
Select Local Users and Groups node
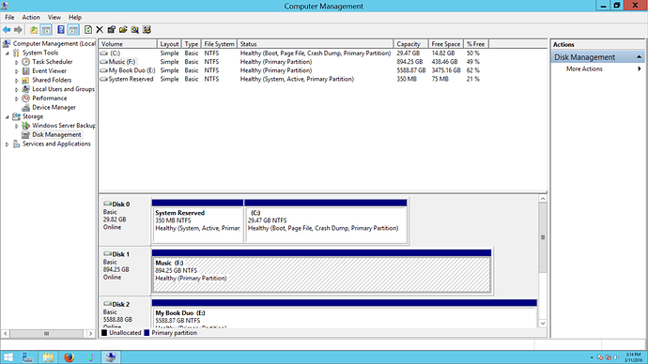tap(63, 89)
